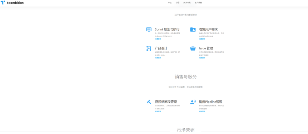Go to 客户案例 in the navbar

tap(199, 3)
